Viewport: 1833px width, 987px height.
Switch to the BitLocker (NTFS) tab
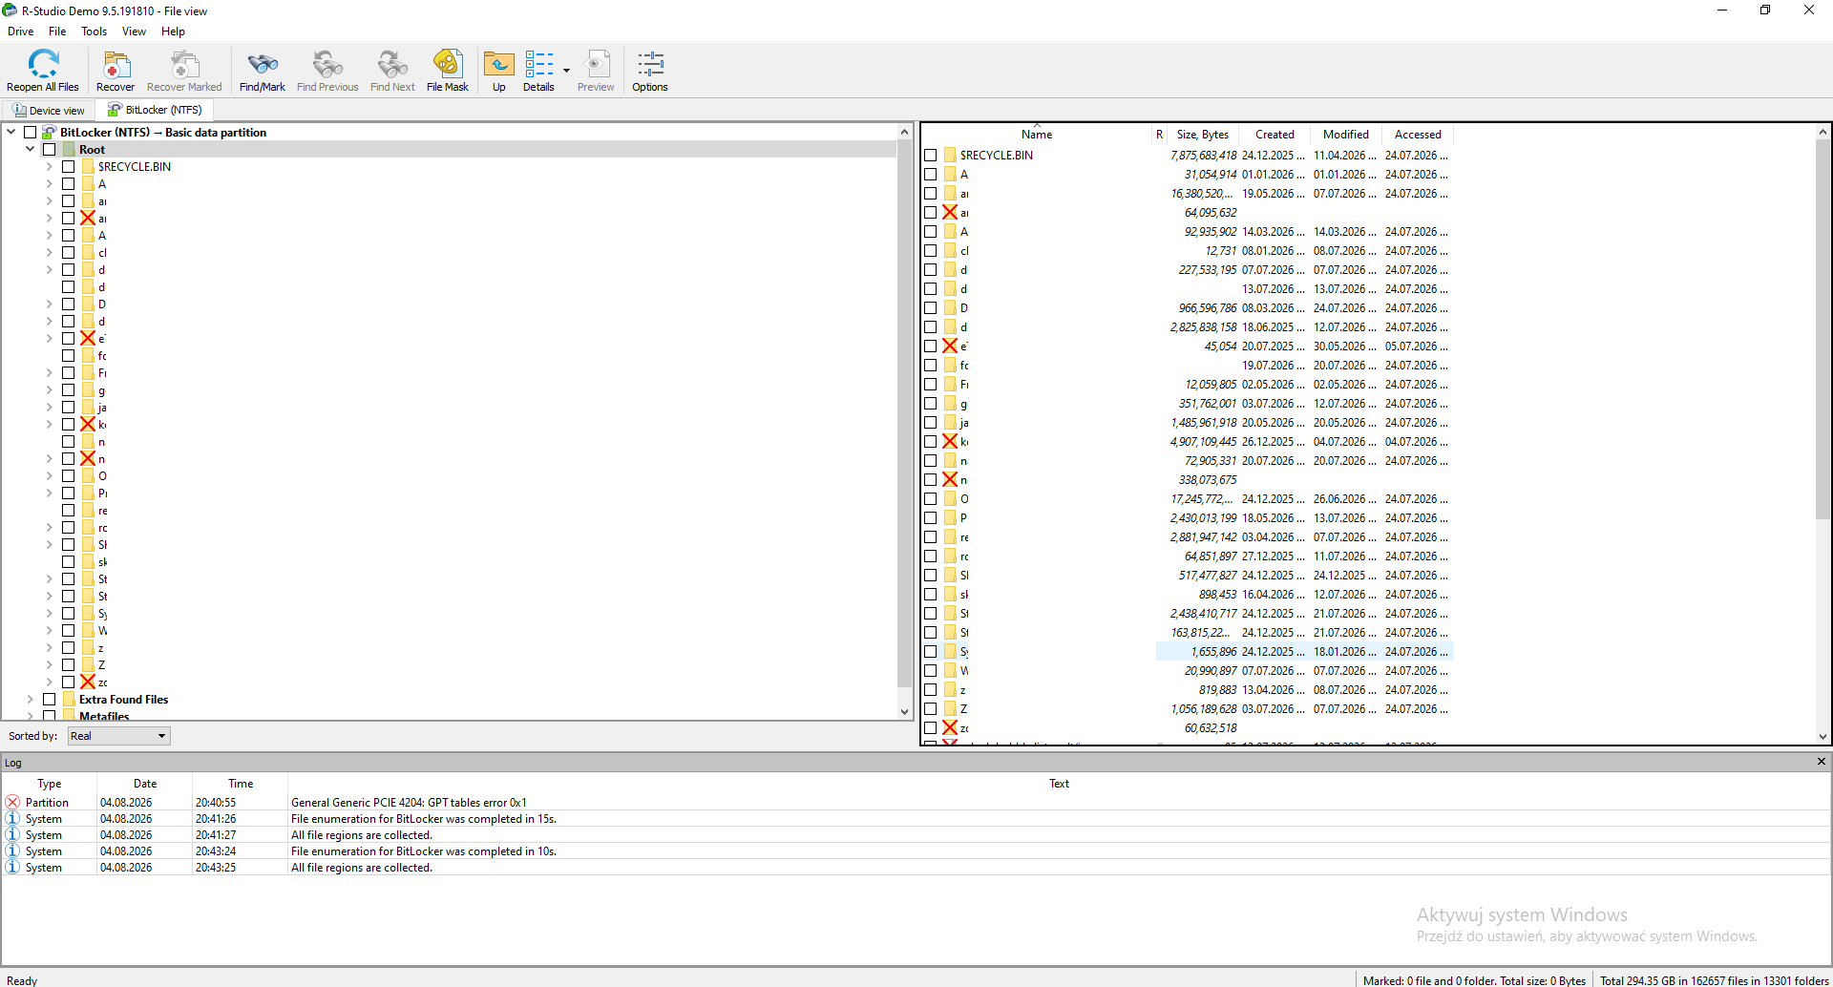tap(155, 110)
